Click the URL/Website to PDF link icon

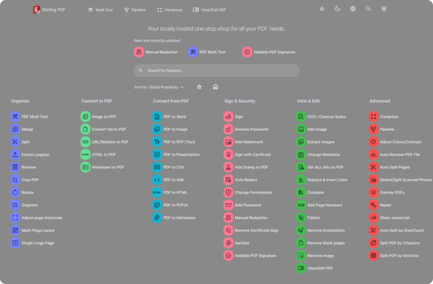85,142
